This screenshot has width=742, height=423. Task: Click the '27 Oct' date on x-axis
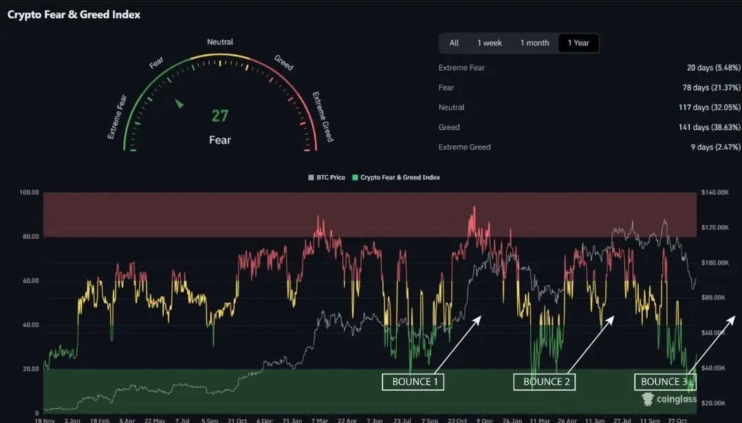coord(677,420)
